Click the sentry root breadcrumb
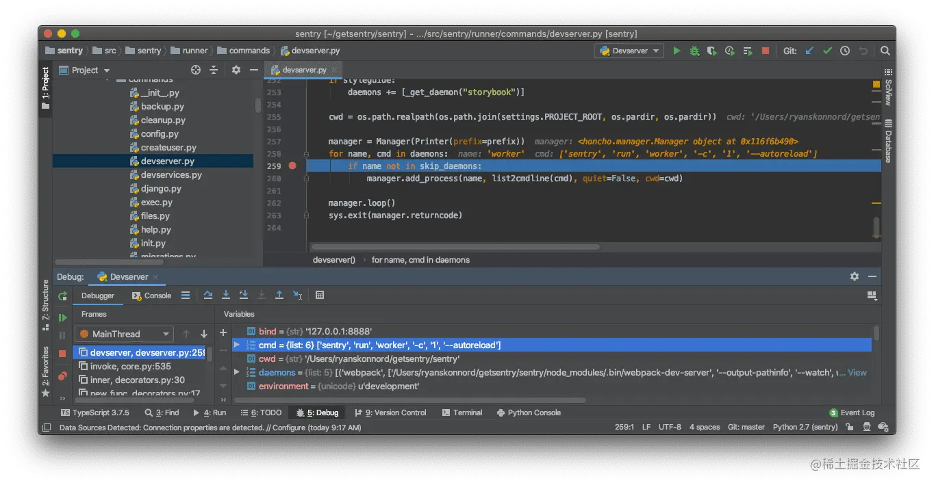Viewport: 934px width, 485px height. (64, 51)
